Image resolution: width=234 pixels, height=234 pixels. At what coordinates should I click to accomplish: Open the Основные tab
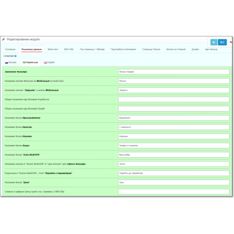click(10, 49)
